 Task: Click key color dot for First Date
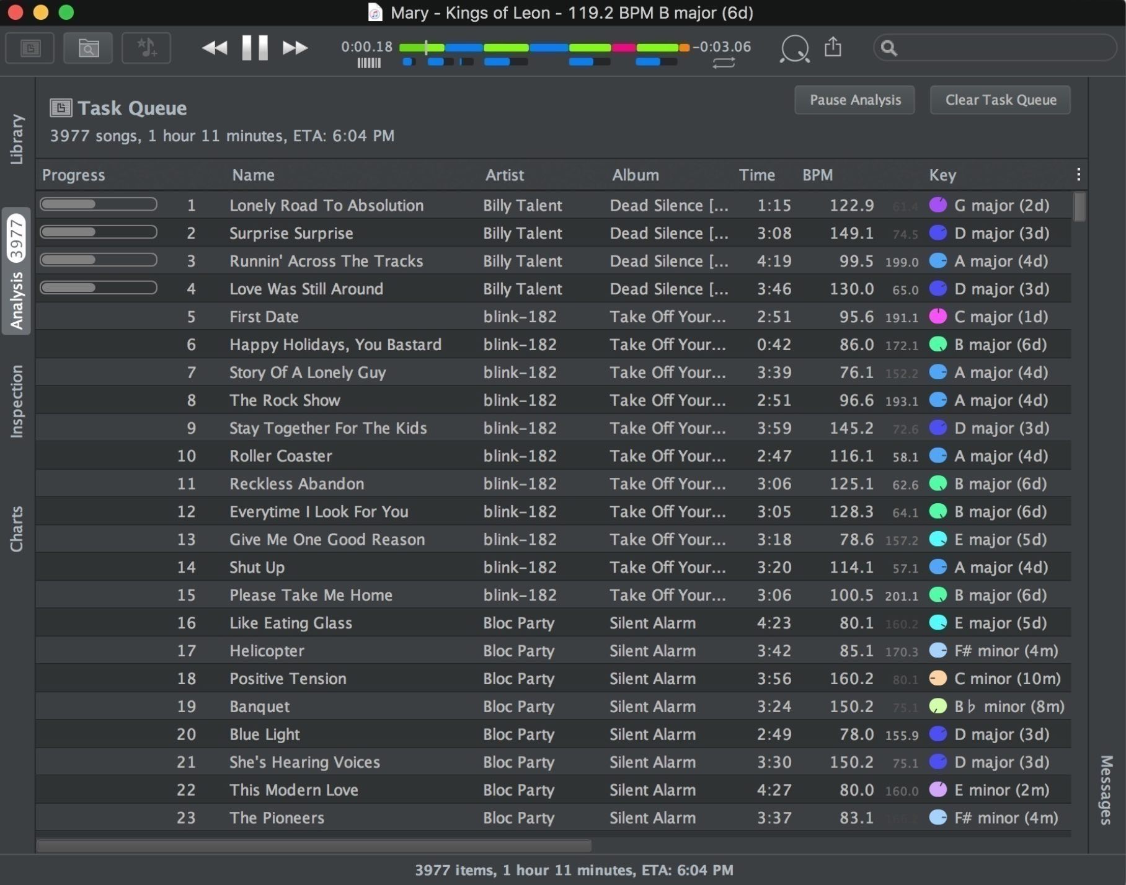click(938, 316)
